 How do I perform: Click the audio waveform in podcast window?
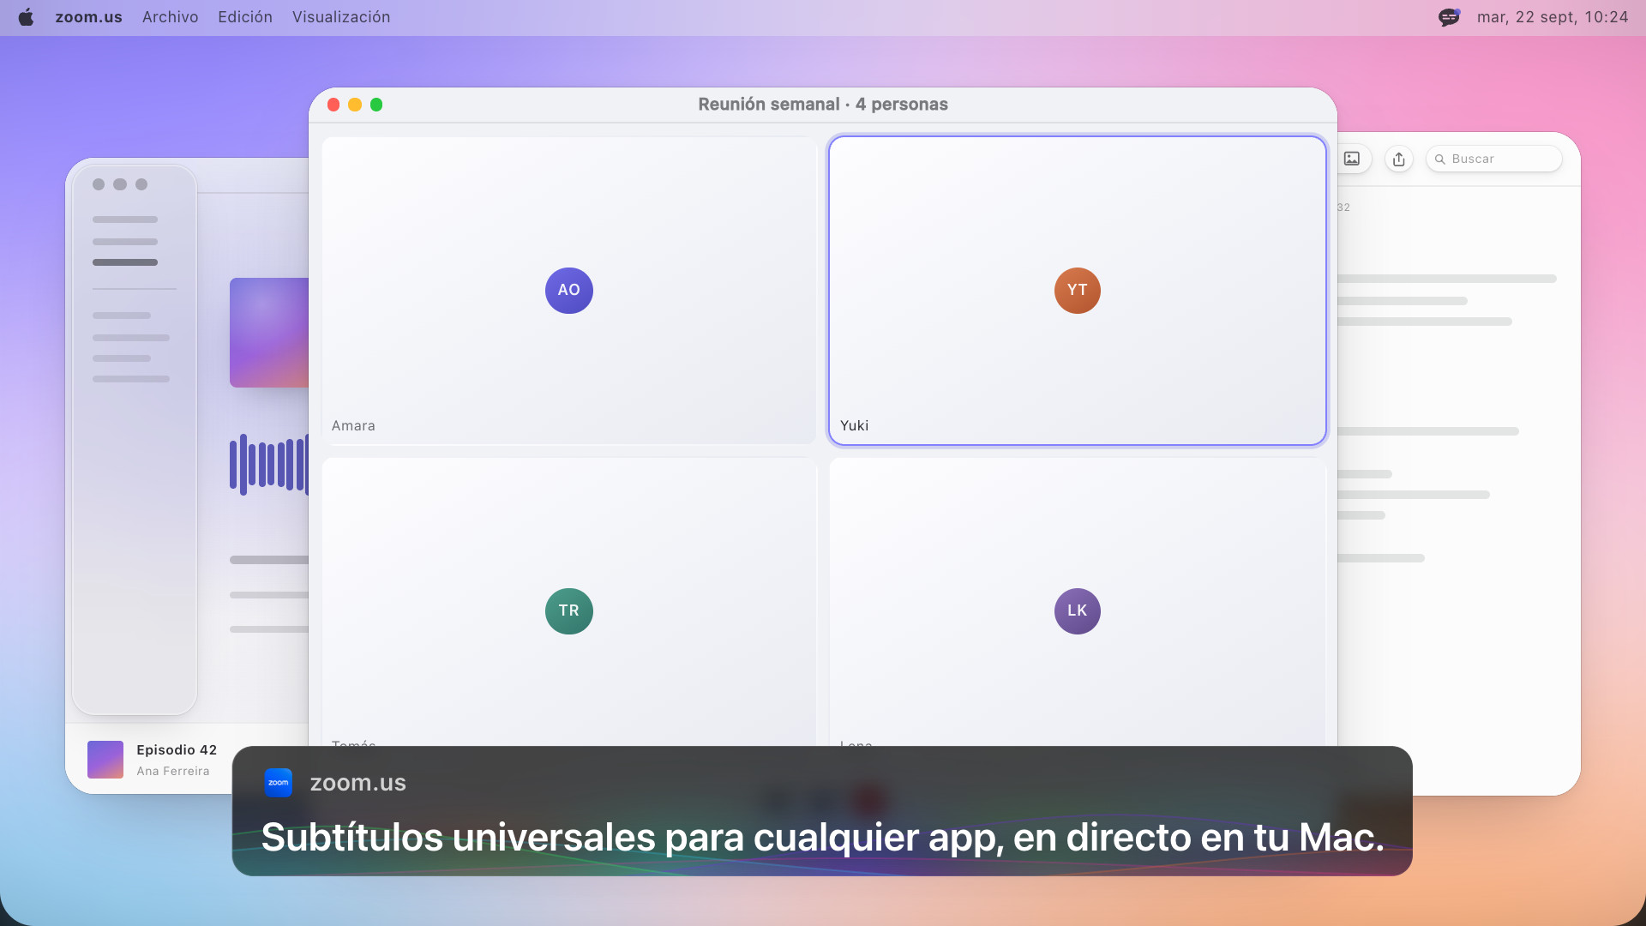[269, 464]
